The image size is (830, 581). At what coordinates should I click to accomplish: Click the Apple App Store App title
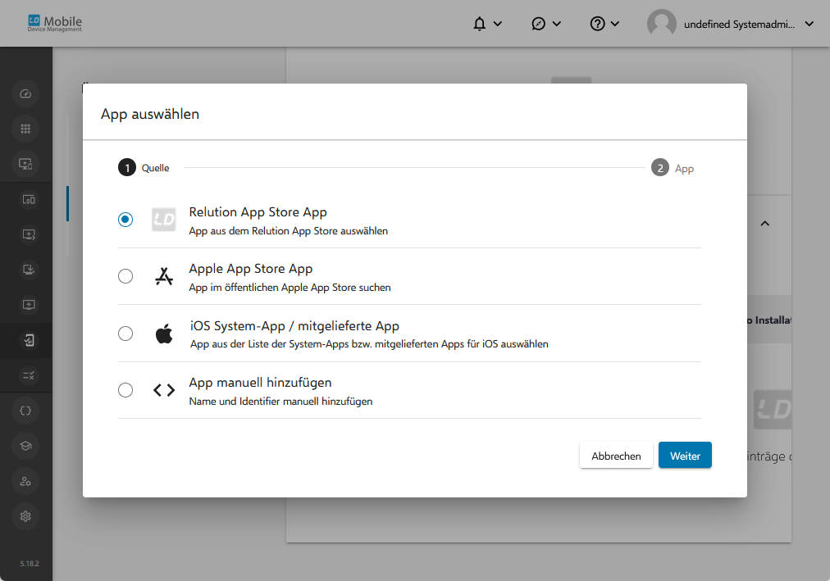[x=251, y=269]
